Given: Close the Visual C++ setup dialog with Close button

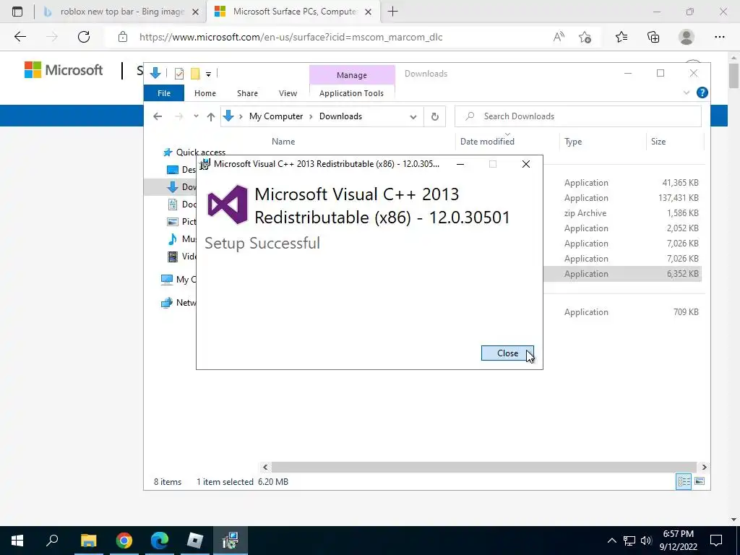Looking at the screenshot, I should coord(507,353).
